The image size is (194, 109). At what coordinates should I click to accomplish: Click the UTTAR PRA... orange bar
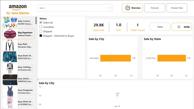pyautogui.click(x=172, y=58)
